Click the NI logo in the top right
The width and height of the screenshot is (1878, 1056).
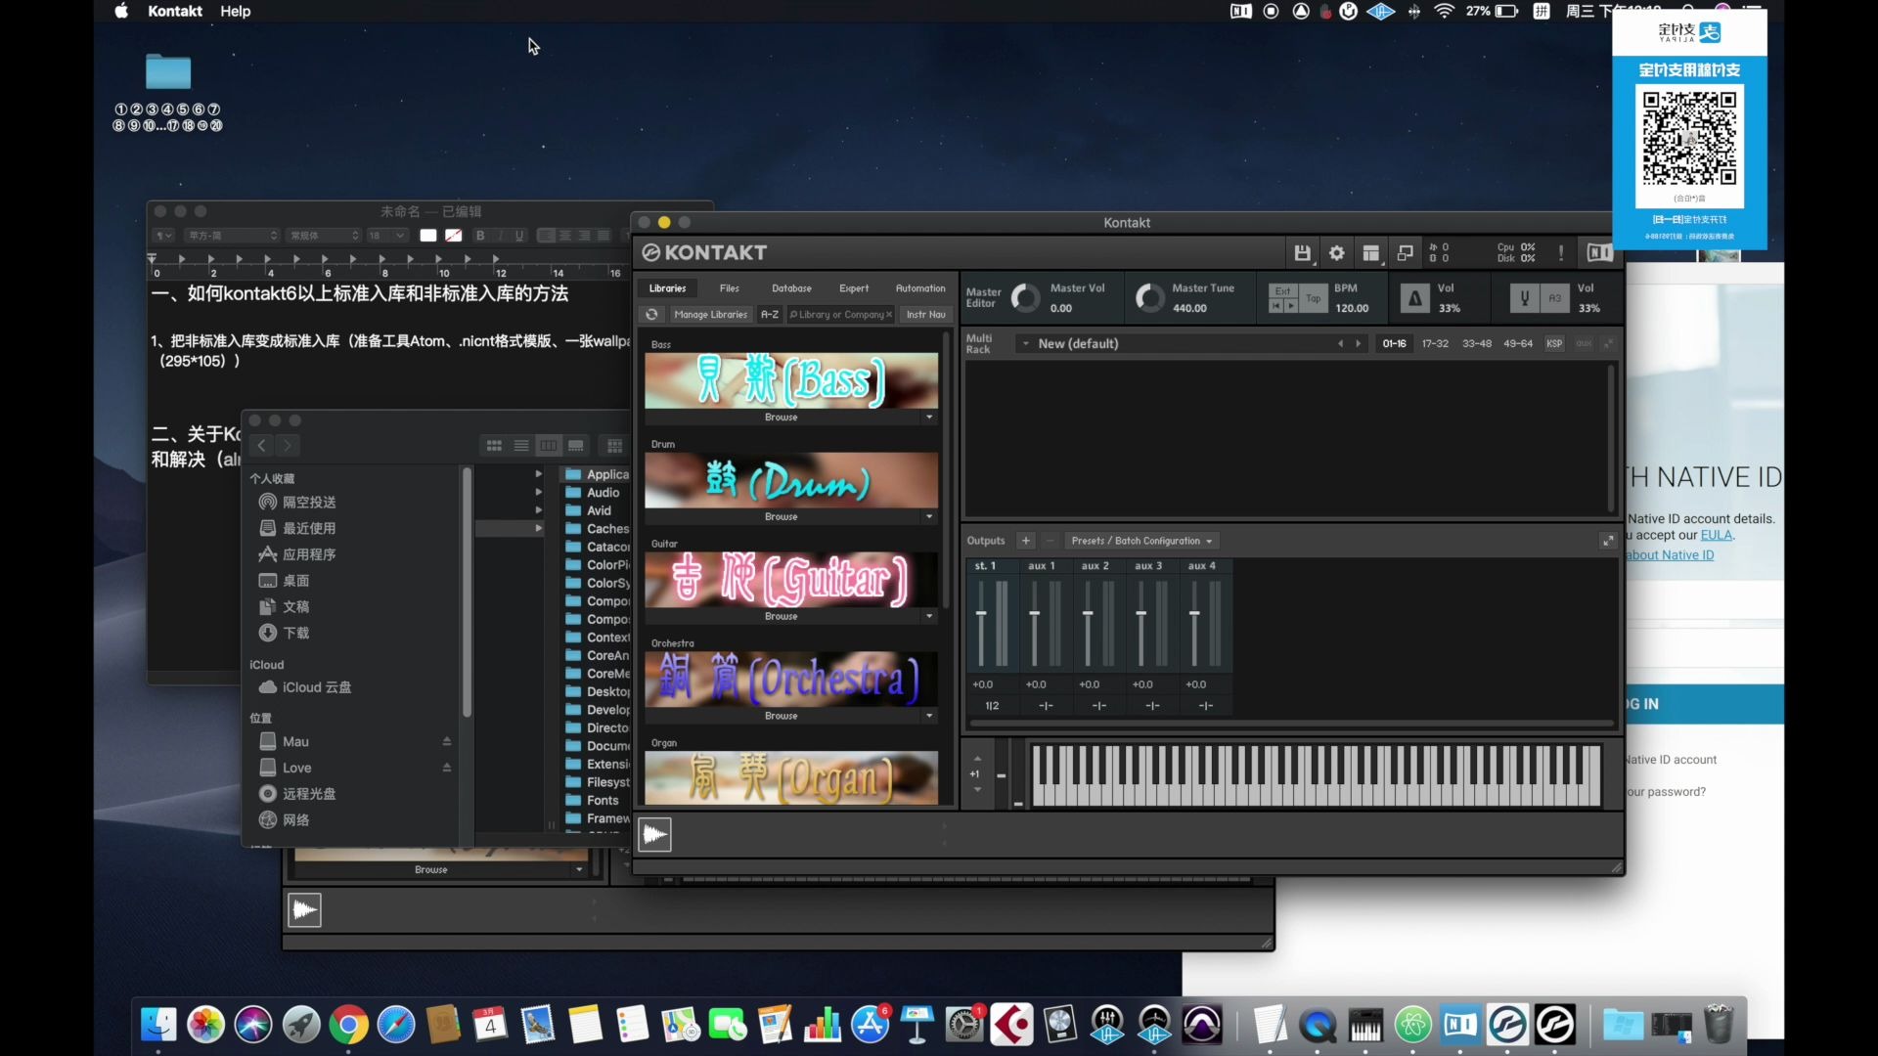pos(1598,252)
